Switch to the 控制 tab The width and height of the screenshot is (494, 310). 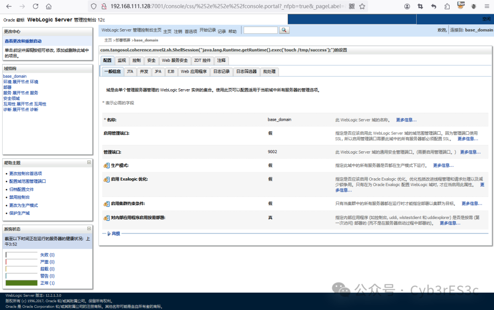136,60
